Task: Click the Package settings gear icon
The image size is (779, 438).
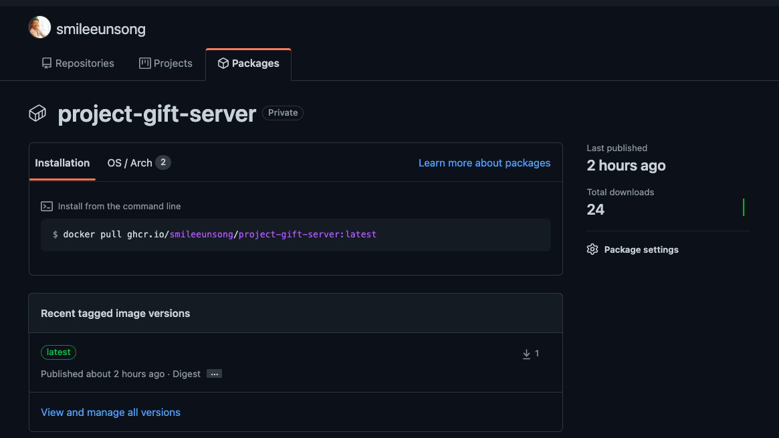Action: coord(592,249)
